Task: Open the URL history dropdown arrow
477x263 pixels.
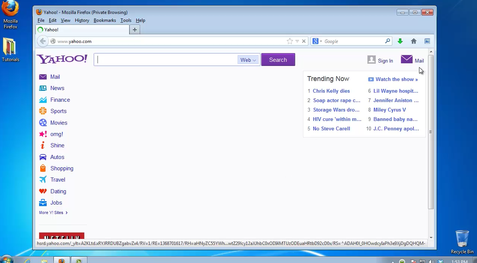Action: (297, 41)
